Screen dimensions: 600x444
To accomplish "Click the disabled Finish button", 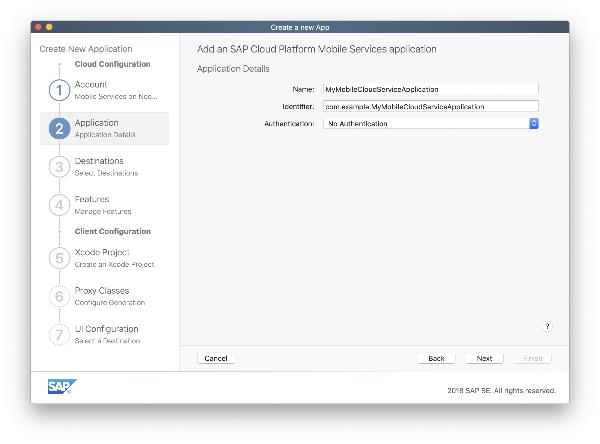I will 533,358.
